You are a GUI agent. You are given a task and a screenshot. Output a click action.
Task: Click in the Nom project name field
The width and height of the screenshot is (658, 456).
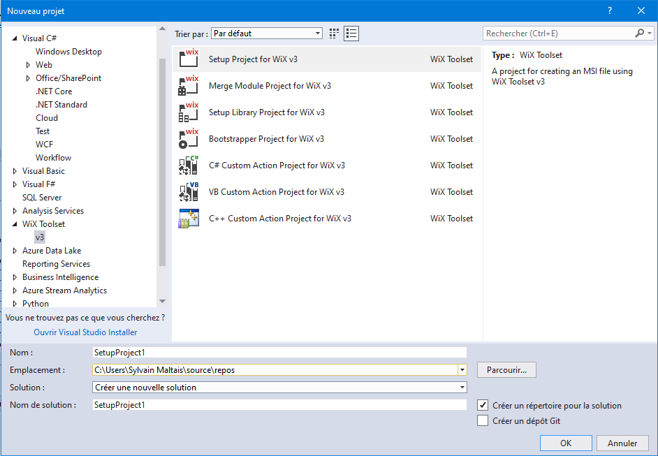pyautogui.click(x=279, y=353)
